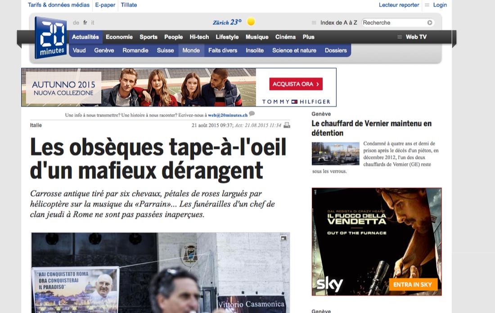Open the comments speech bubble icon
The width and height of the screenshot is (495, 313).
tap(252, 113)
